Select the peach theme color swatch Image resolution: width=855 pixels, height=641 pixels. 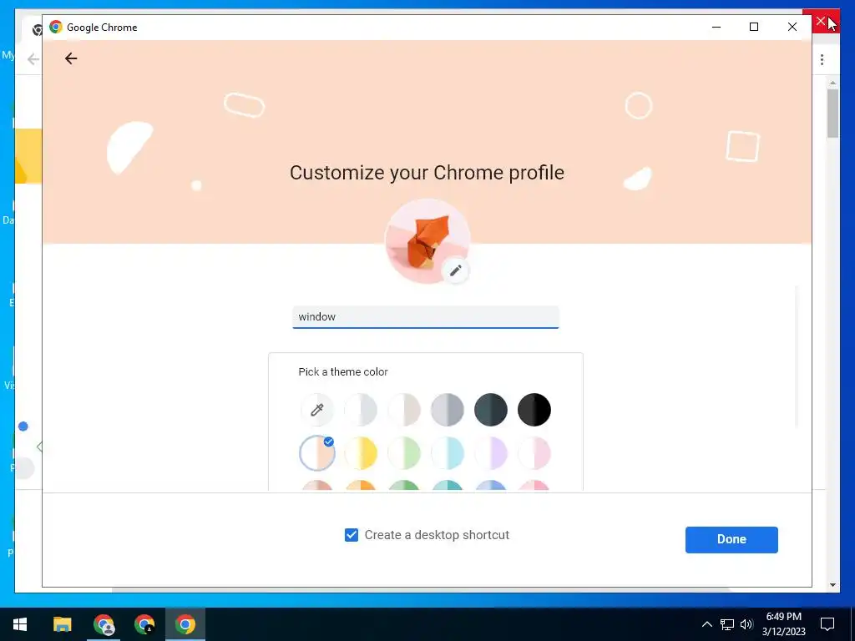(x=316, y=453)
